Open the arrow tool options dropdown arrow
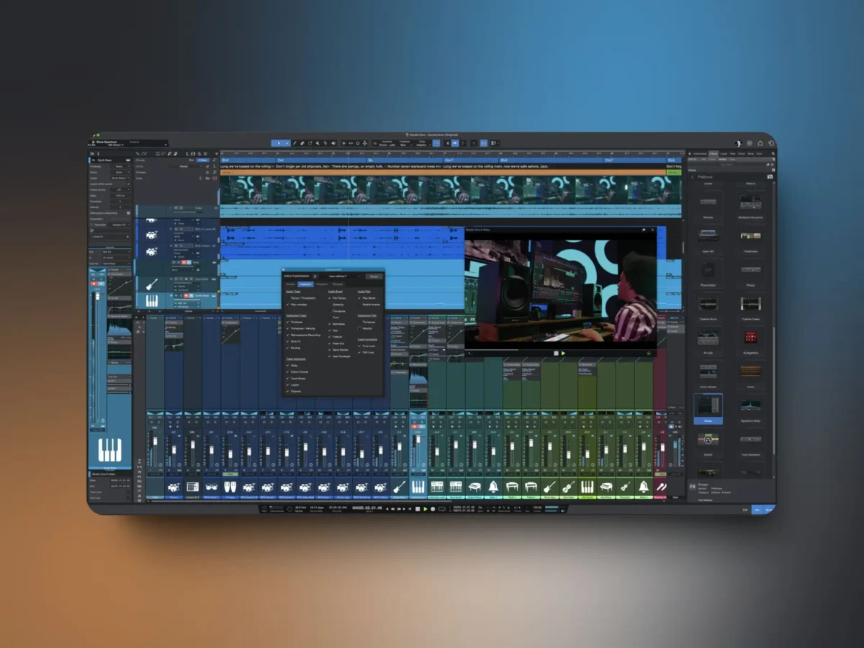 click(287, 143)
